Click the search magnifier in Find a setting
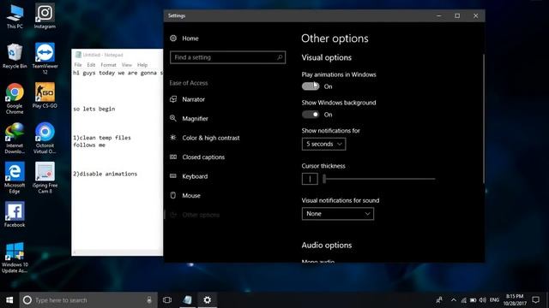This screenshot has height=308, width=549. (280, 57)
